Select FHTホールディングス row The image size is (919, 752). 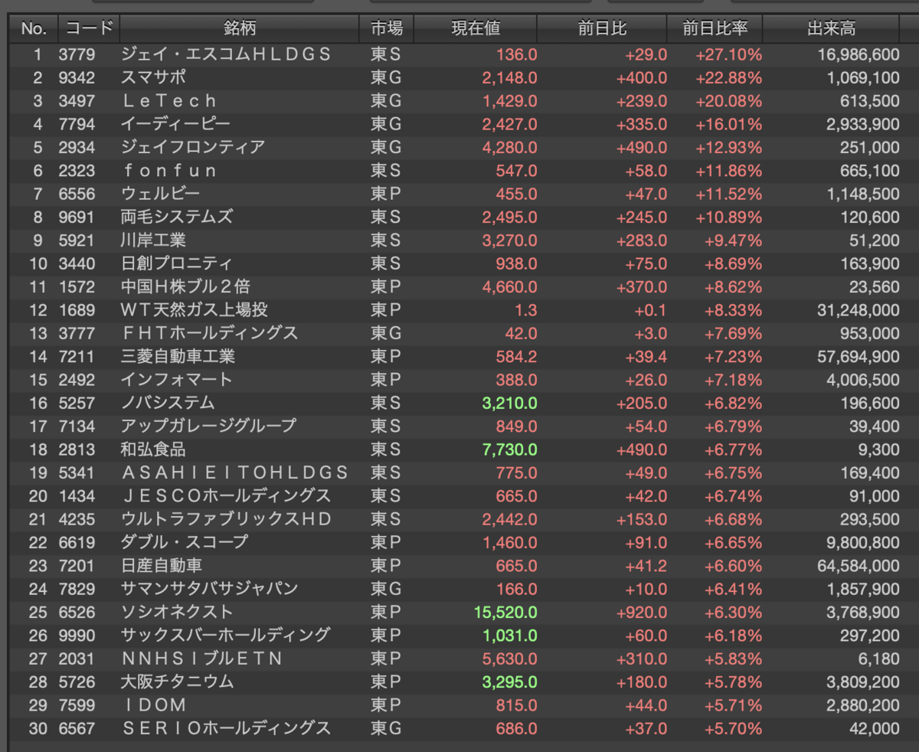pyautogui.click(x=210, y=333)
